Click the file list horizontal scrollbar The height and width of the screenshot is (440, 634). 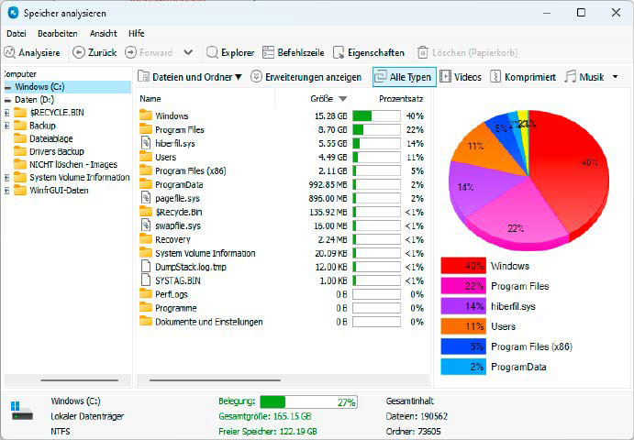coord(215,380)
